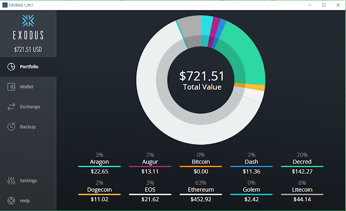This screenshot has width=346, height=211.
Task: Click the 6% Litecoin percentage
Action: point(302,183)
